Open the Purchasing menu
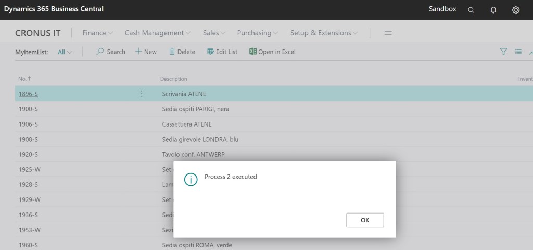 click(x=257, y=33)
